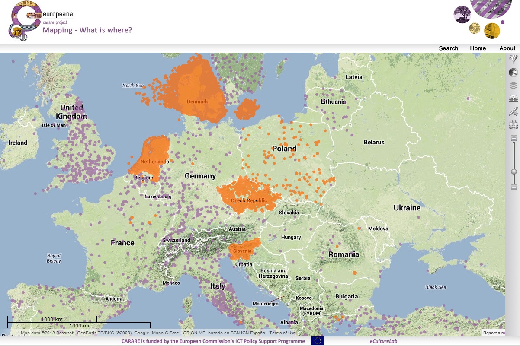Click the binoculars find icon

click(514, 125)
